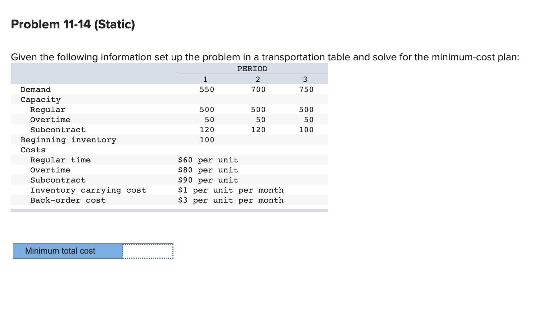
Task: Select the Minimum total cost label
Action: [x=60, y=251]
